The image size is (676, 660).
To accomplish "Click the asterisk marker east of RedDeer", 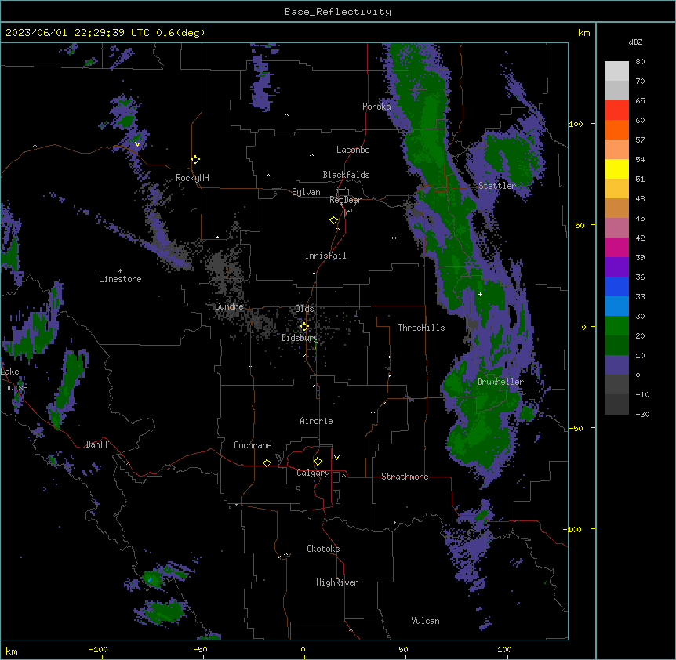I will pyautogui.click(x=394, y=238).
